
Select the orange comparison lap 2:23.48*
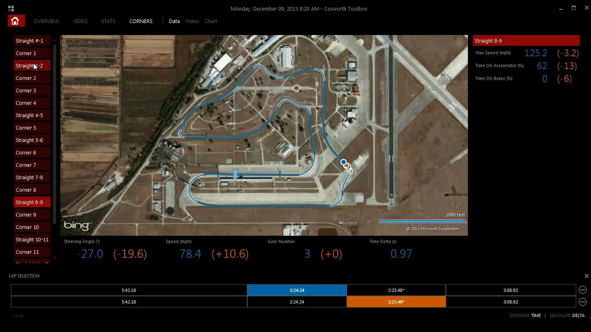[396, 302]
